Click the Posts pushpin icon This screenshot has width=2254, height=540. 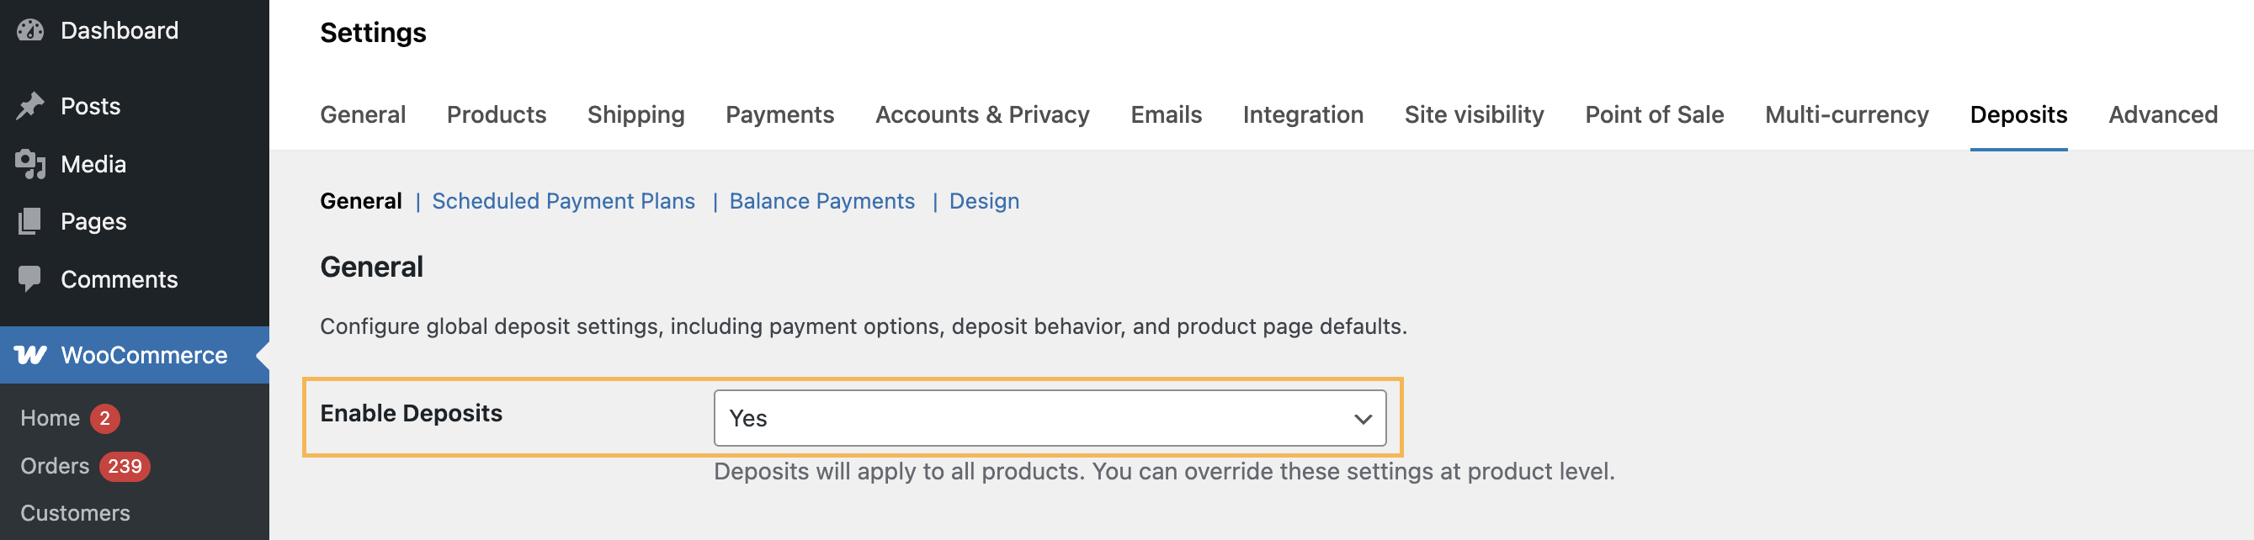pos(29,106)
